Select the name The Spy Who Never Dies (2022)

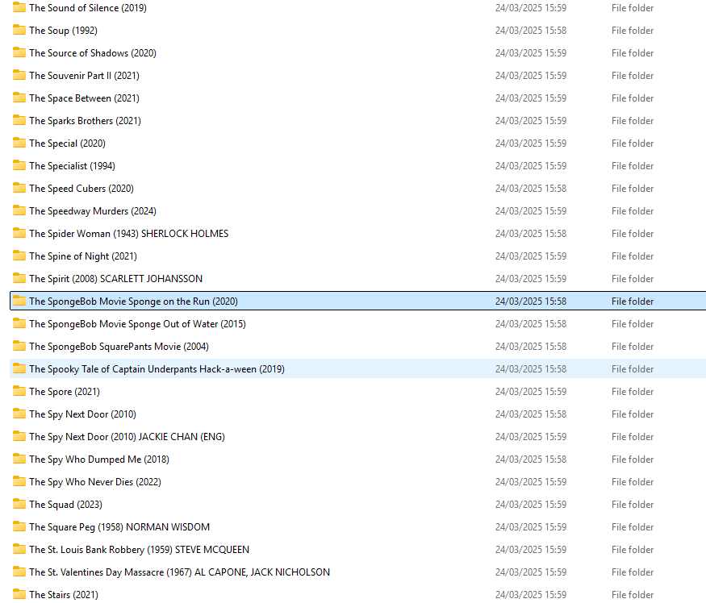(x=95, y=482)
